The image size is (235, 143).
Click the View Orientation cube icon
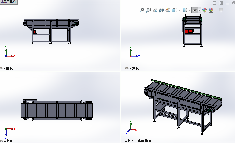(174, 10)
